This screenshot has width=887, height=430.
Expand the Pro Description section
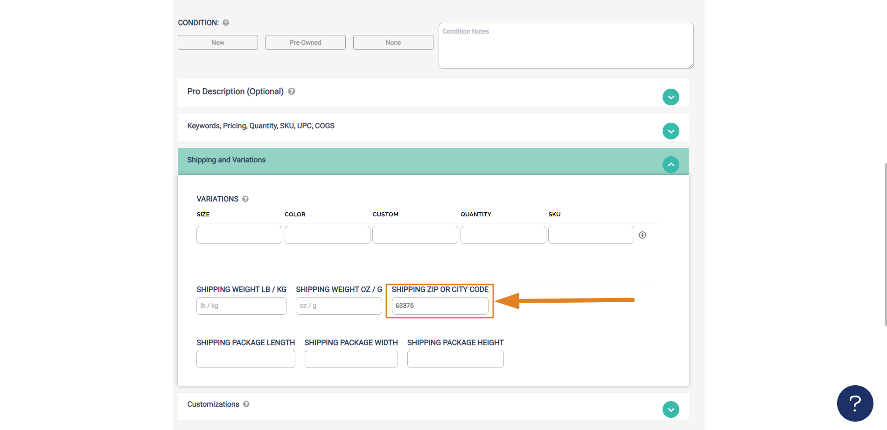pyautogui.click(x=670, y=97)
